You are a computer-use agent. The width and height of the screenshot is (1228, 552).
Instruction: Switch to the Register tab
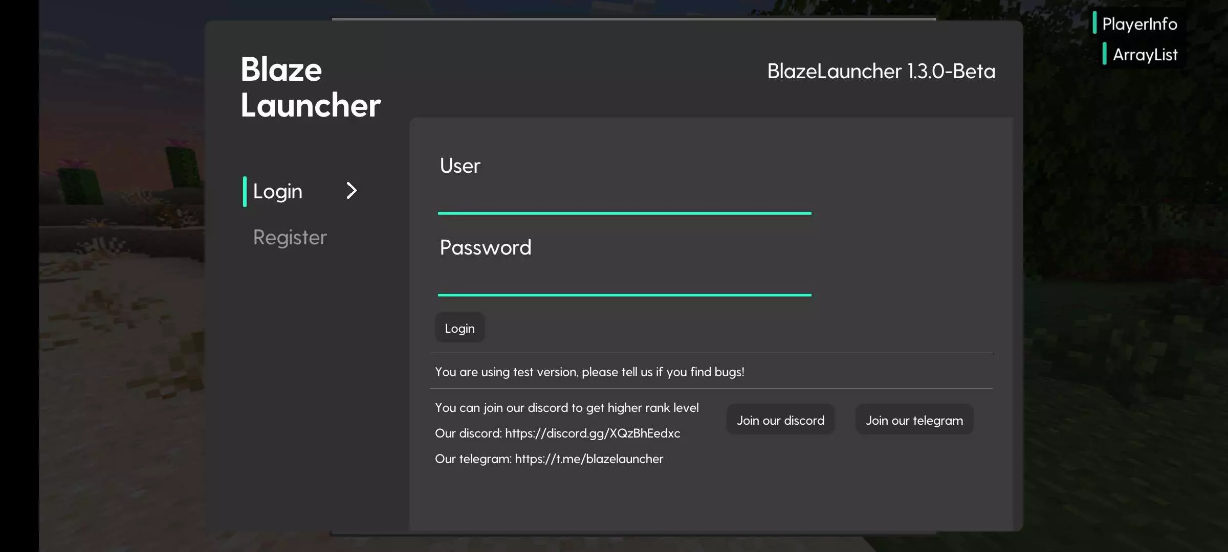(x=290, y=238)
